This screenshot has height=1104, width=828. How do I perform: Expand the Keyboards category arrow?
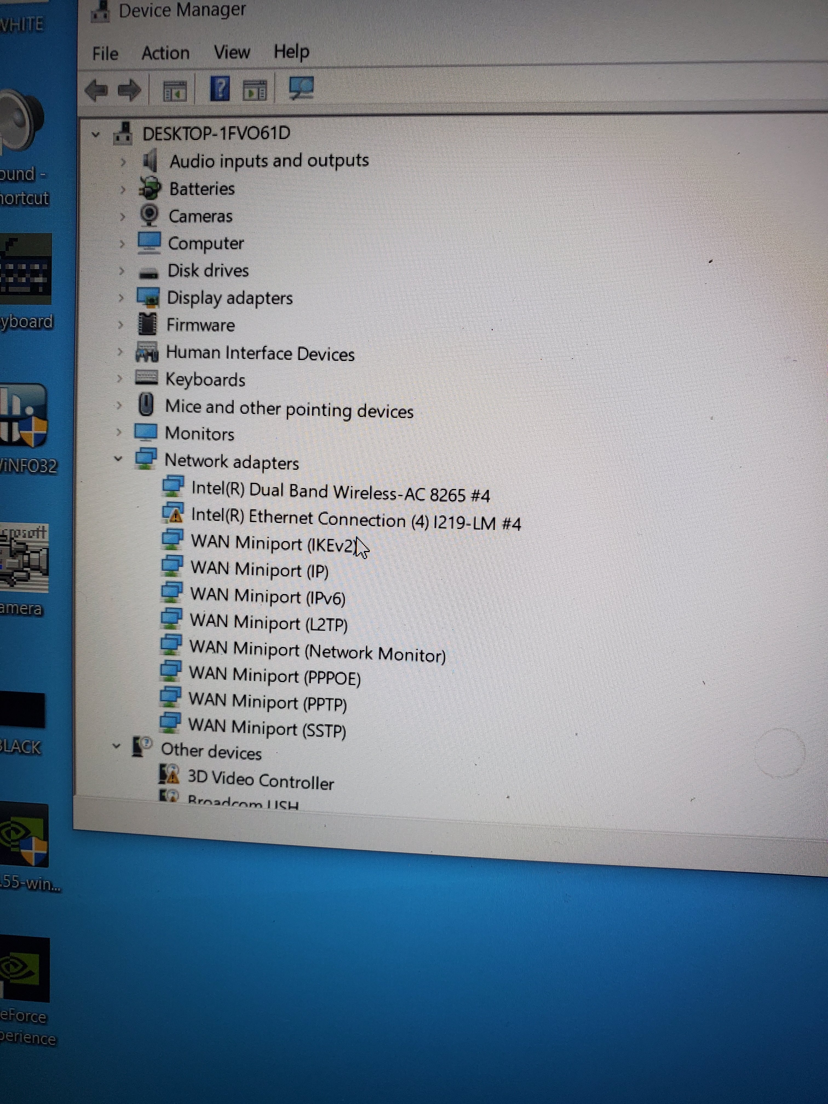click(x=119, y=379)
